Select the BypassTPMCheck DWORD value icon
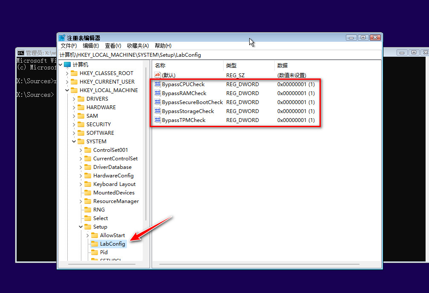 [x=157, y=120]
